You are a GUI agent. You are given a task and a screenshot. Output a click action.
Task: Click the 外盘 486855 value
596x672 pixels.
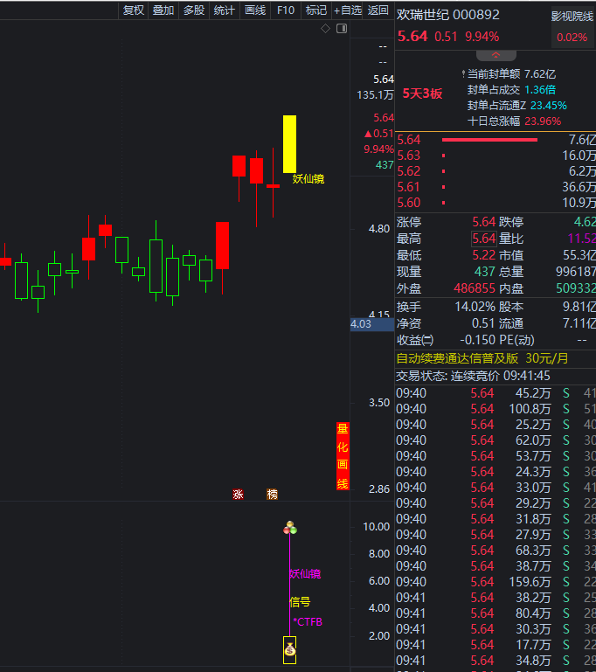pyautogui.click(x=475, y=288)
